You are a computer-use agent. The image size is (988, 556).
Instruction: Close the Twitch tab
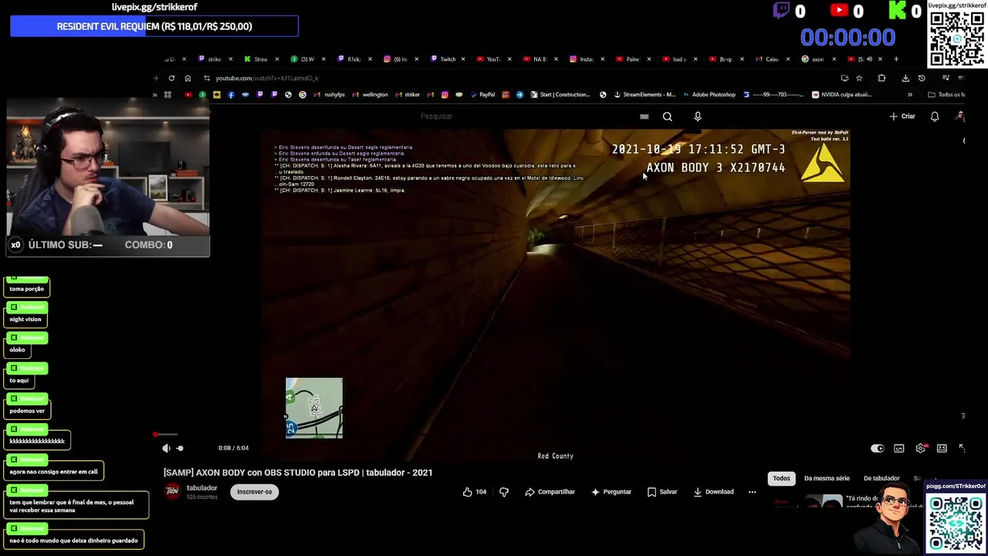(463, 59)
